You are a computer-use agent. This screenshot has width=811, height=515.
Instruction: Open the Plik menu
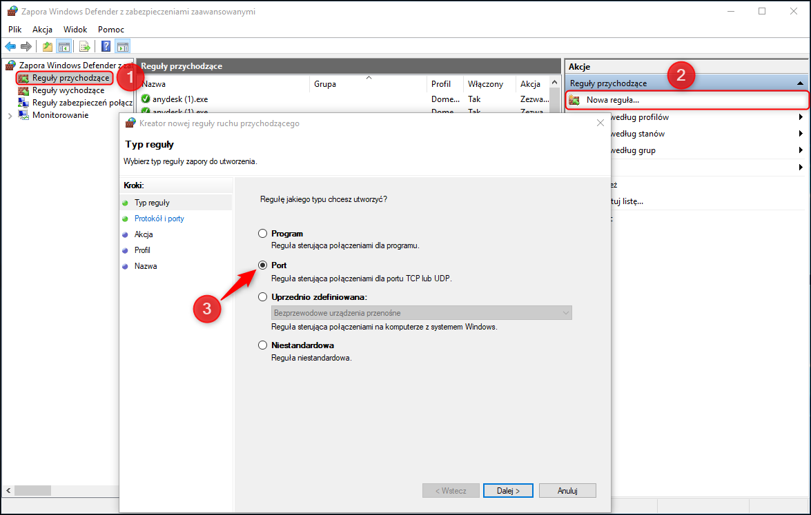click(x=15, y=30)
